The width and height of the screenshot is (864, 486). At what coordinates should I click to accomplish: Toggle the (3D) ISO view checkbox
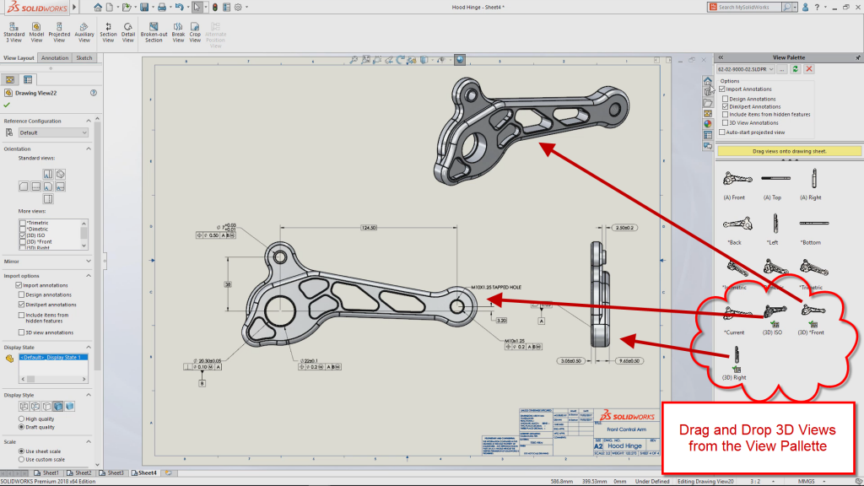(x=23, y=235)
